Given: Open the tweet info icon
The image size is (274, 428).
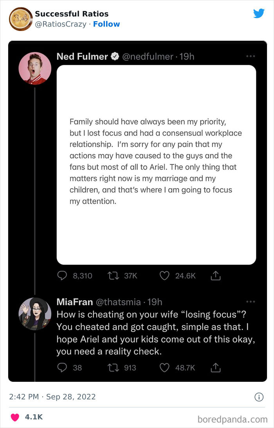Looking at the screenshot, I should click(x=259, y=397).
